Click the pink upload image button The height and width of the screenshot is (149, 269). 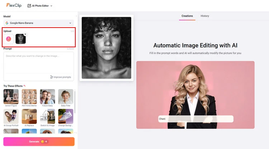pos(8,39)
